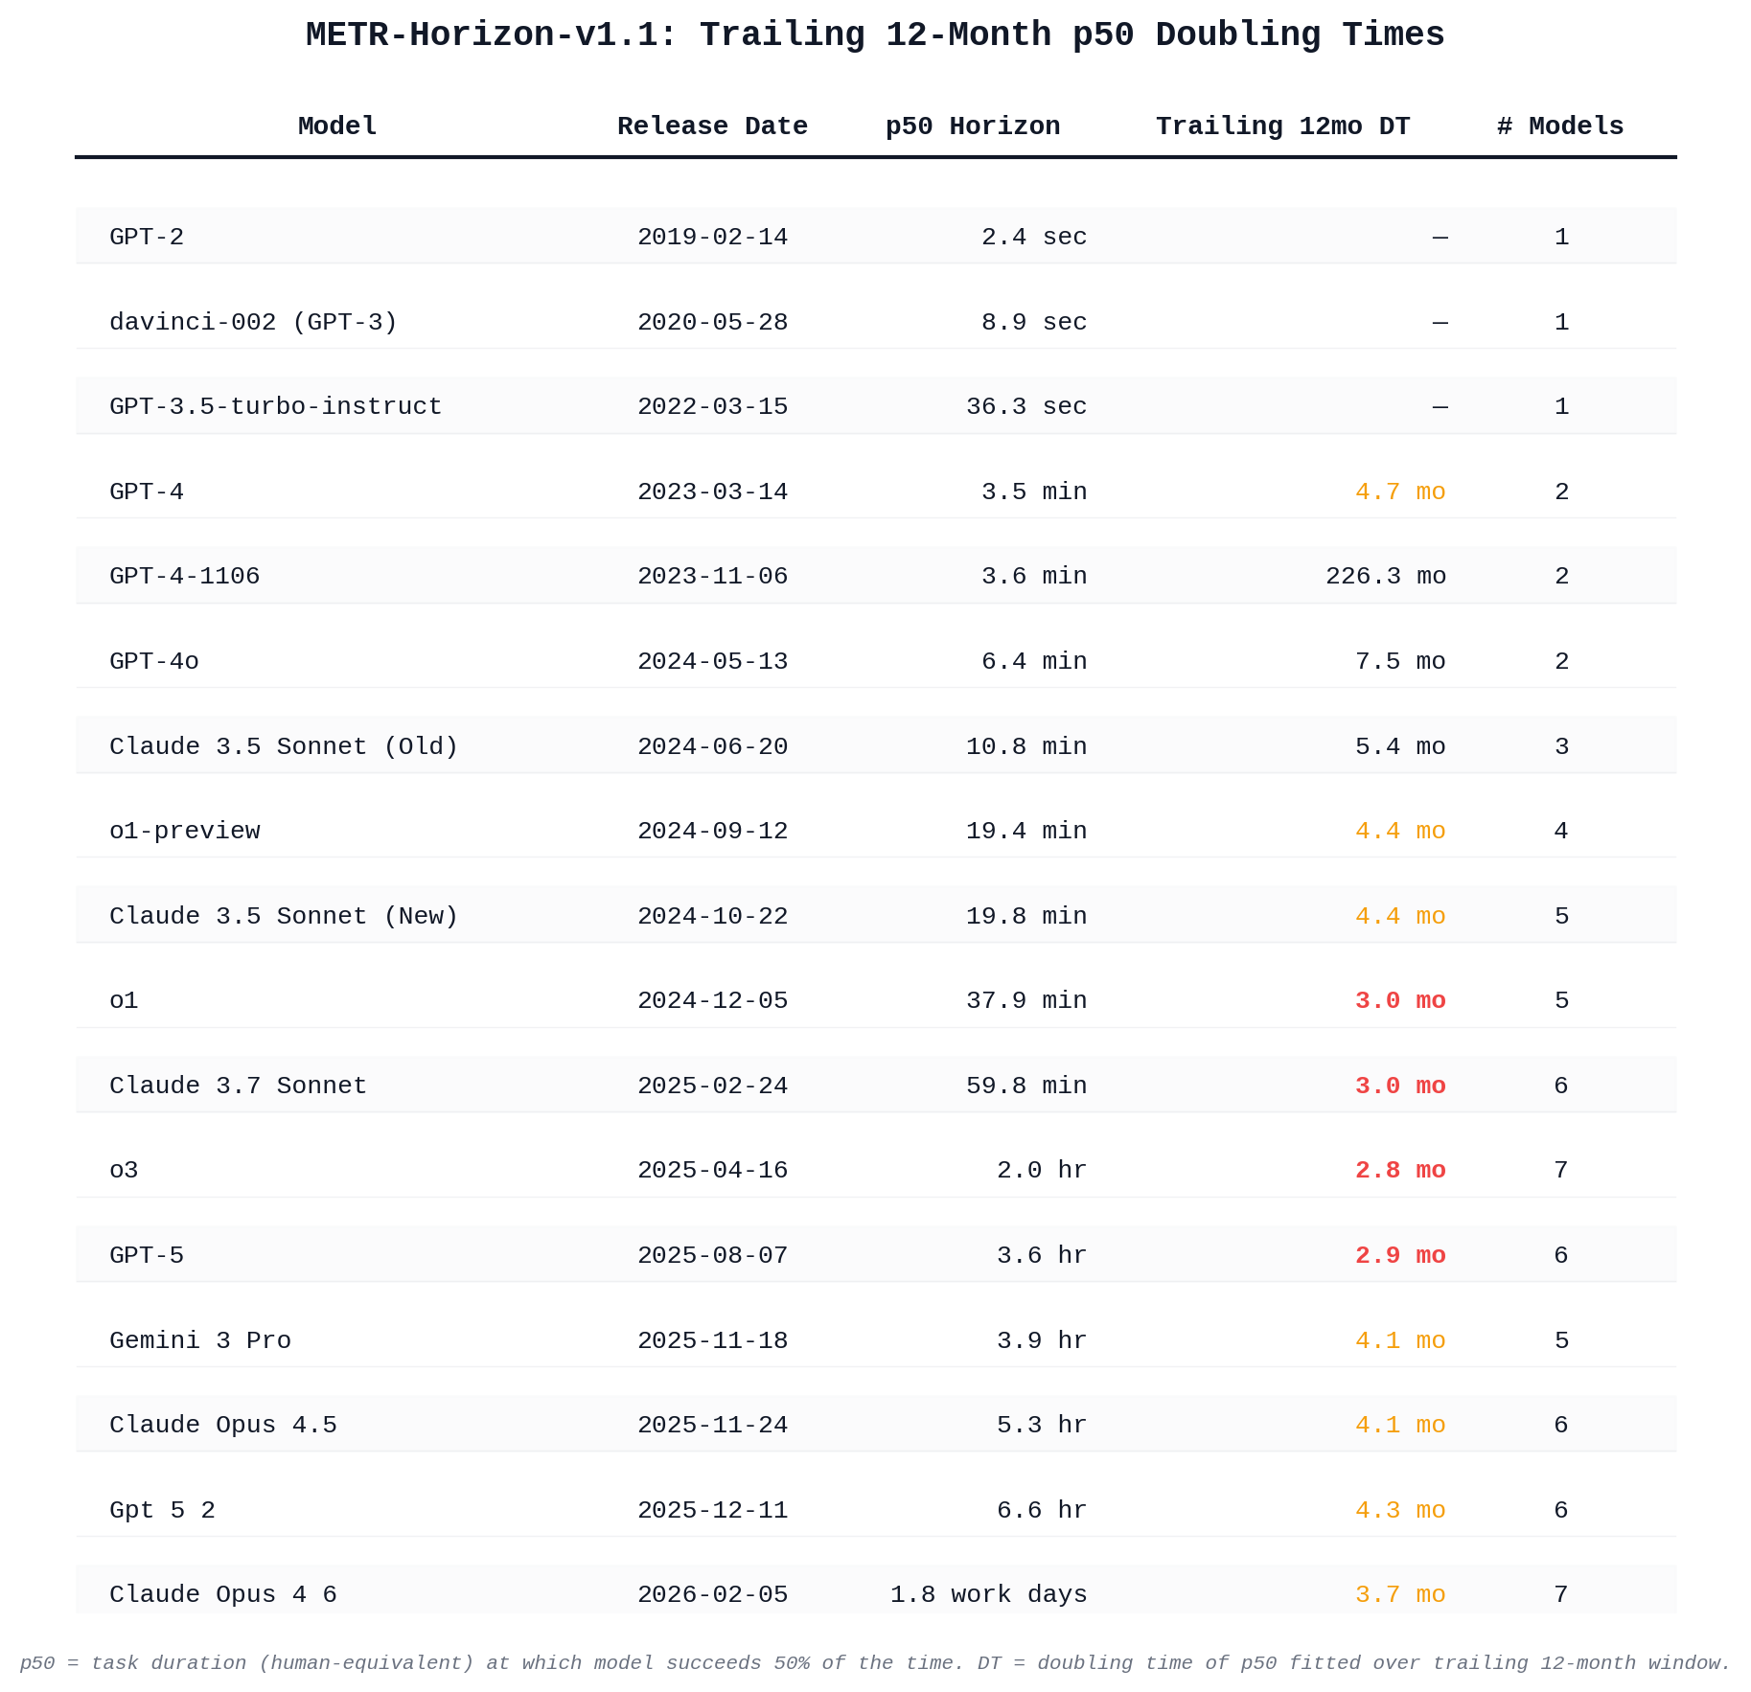Select the davinci-002 (GPT-3) row label
The height and width of the screenshot is (1692, 1751).
point(253,322)
